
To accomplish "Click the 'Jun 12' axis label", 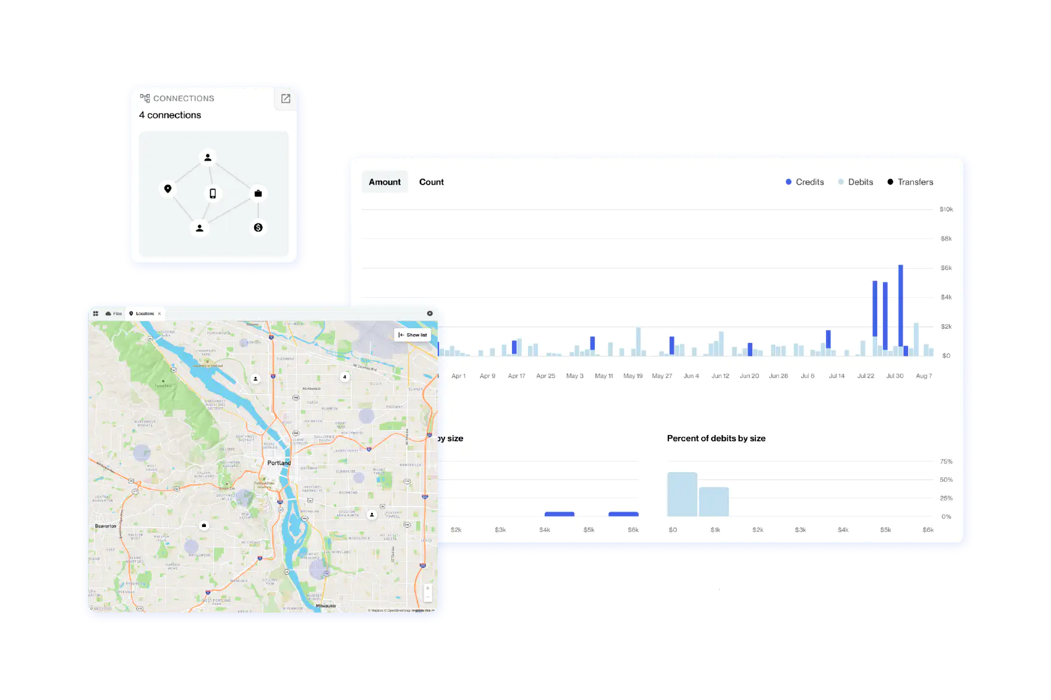I will pyautogui.click(x=720, y=376).
